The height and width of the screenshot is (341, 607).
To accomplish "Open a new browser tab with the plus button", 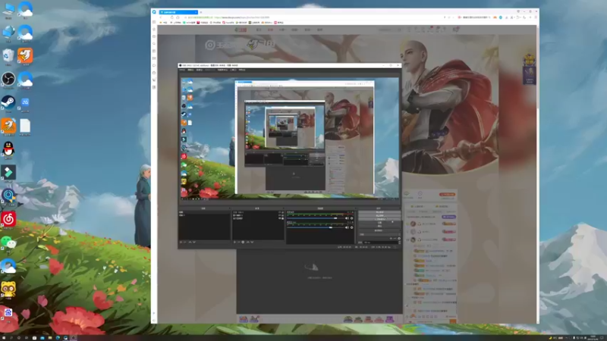I will tap(201, 12).
